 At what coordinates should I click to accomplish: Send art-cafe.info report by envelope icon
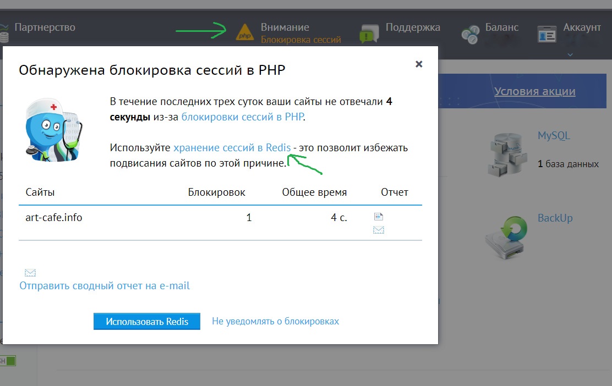tap(379, 230)
